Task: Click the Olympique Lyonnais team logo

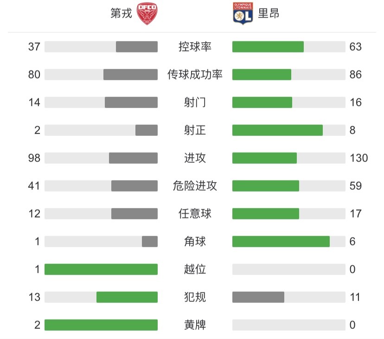Action: coord(243,13)
